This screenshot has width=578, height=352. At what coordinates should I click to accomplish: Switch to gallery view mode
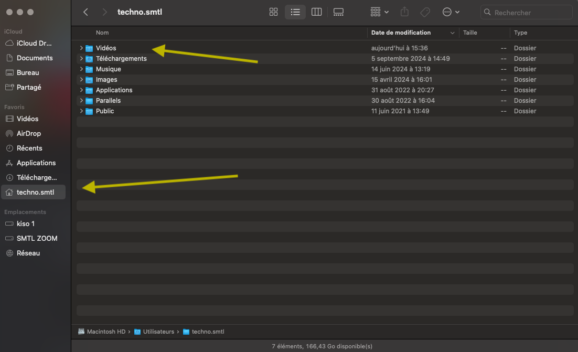(x=338, y=12)
